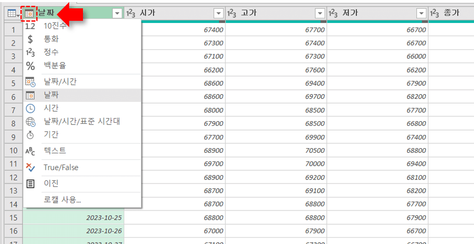
Task: Click 시가 cell 66200 in row 4
Action: pos(175,70)
